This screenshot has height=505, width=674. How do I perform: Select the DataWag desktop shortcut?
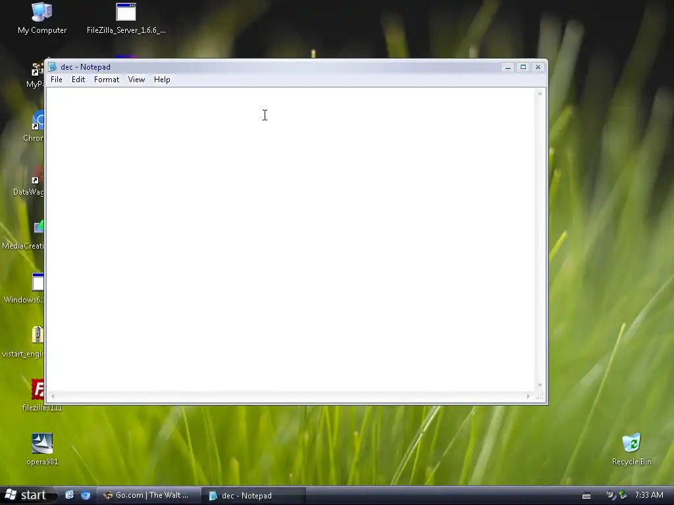tap(28, 180)
